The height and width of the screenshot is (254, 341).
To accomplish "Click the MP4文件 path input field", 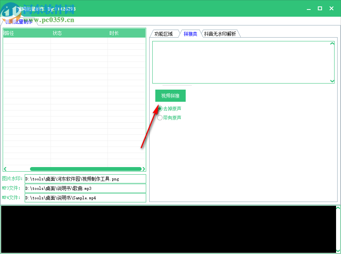I will click(x=85, y=198).
